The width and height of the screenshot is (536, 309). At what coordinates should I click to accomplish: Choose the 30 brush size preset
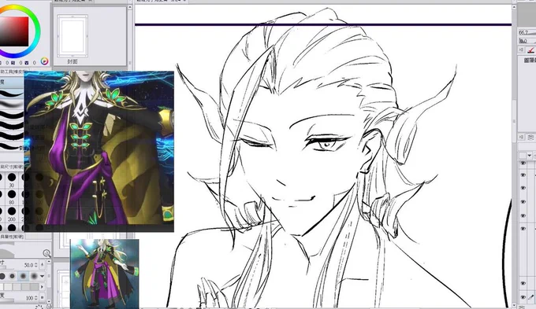(x=12, y=180)
